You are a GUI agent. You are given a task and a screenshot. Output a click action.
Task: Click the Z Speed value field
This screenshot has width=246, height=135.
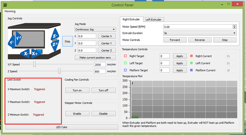pos(100,71)
